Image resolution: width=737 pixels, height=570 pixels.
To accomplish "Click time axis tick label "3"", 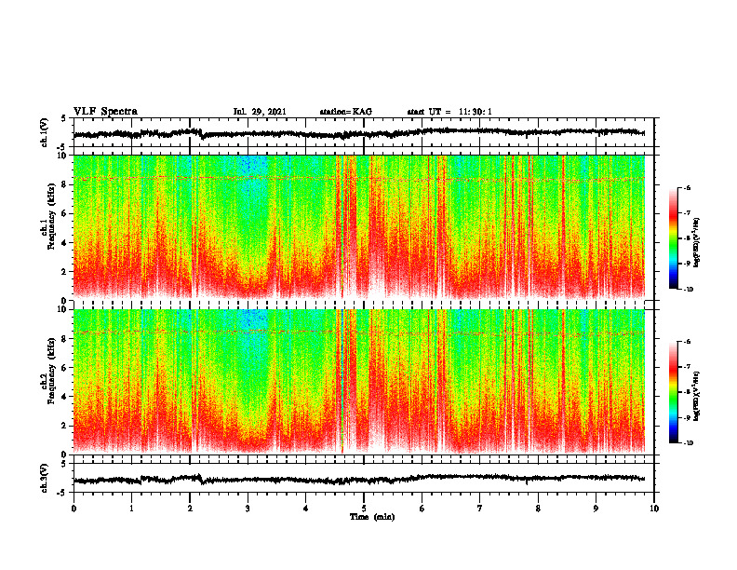I will click(x=248, y=509).
